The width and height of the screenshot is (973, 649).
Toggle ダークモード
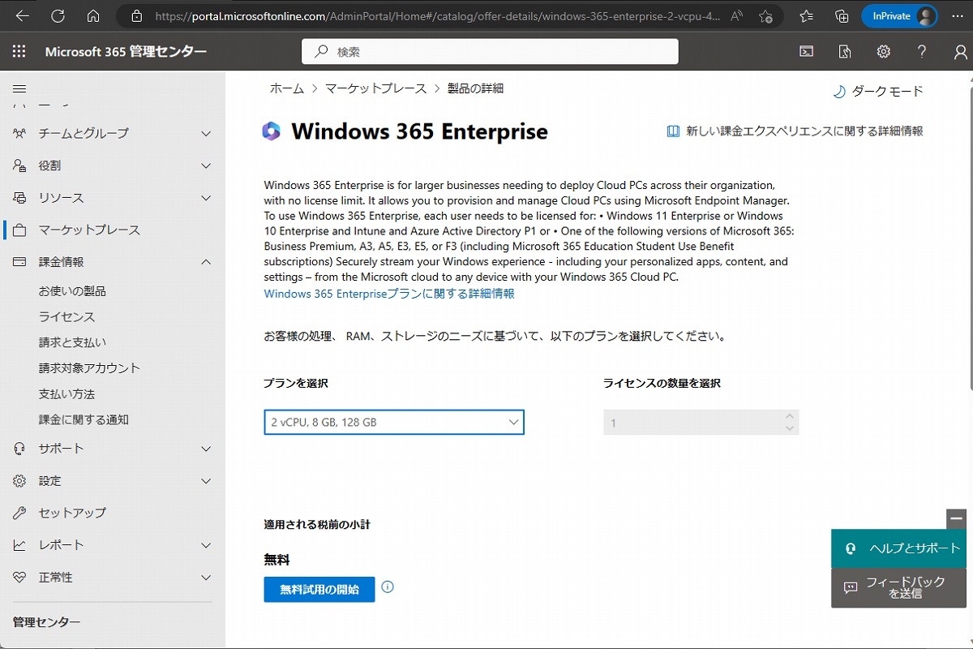pyautogui.click(x=878, y=92)
